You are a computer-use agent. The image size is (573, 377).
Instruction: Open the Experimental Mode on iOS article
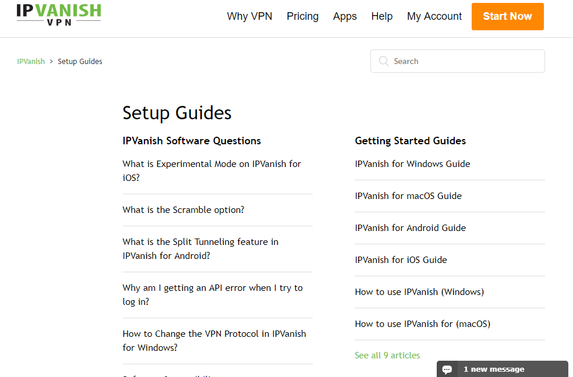[x=212, y=171]
